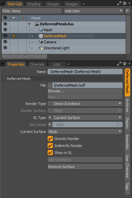Image resolution: width=132 pixels, height=198 pixels.
Task: Click the expand arrows icon in Item List header
Action: tap(119, 4)
